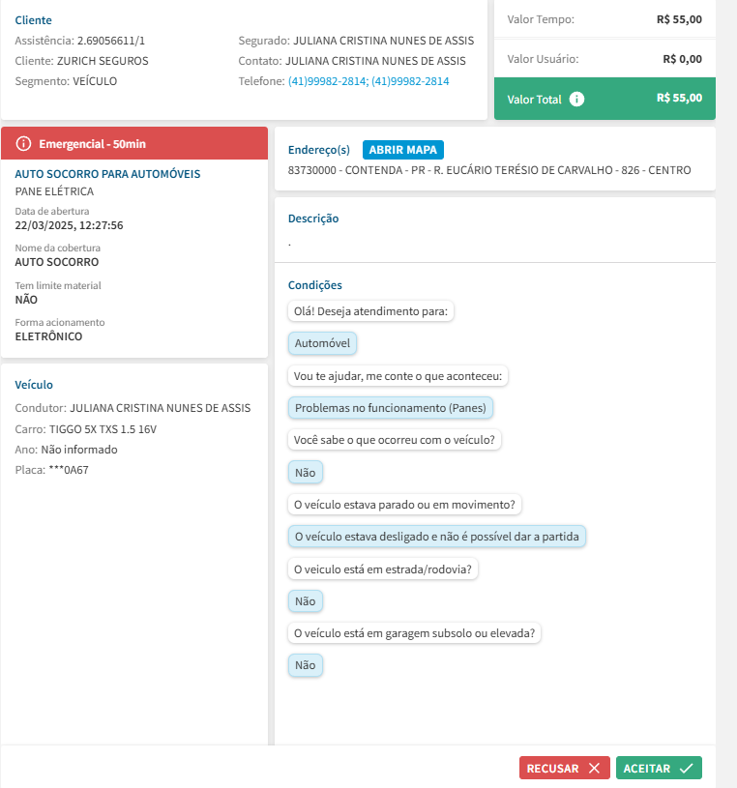The width and height of the screenshot is (737, 788).
Task: Click the Não answer under garagem subsolo question
Action: coord(305,665)
